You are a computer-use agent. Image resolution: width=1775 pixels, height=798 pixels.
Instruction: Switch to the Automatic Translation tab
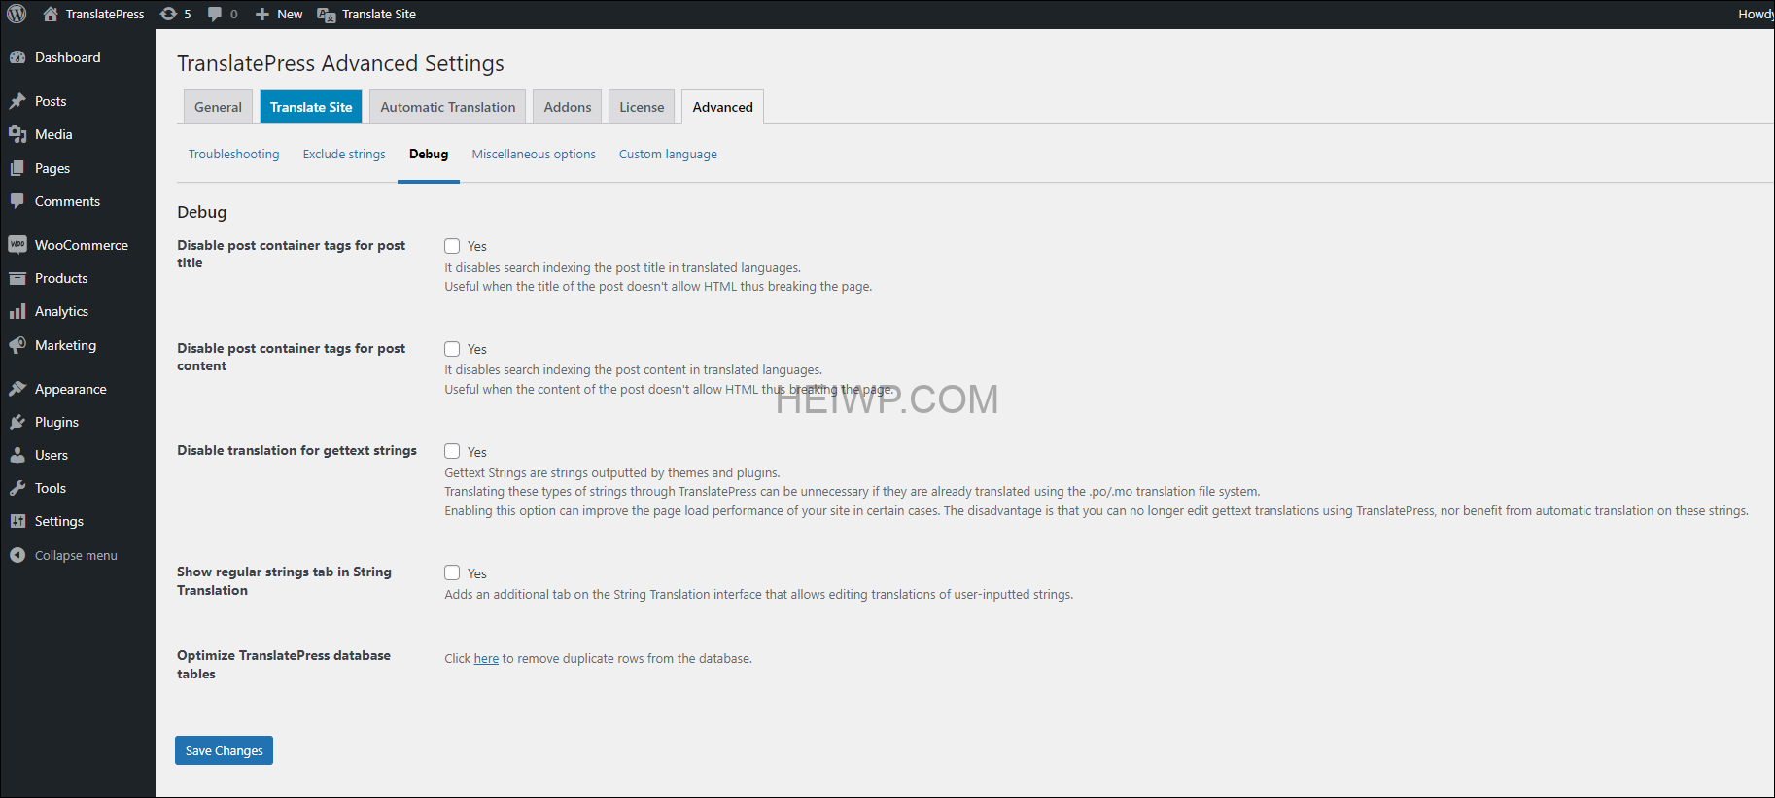pyautogui.click(x=447, y=107)
